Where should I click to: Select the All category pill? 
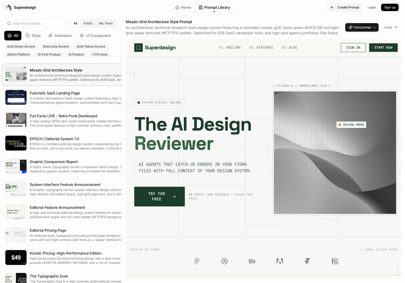13,36
